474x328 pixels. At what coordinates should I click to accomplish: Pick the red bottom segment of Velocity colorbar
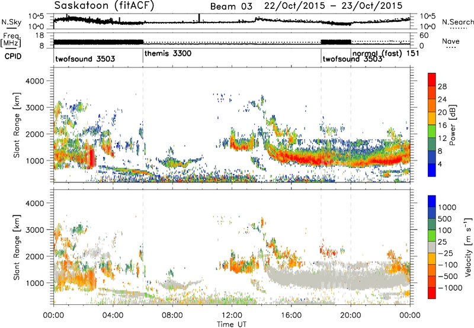point(432,293)
